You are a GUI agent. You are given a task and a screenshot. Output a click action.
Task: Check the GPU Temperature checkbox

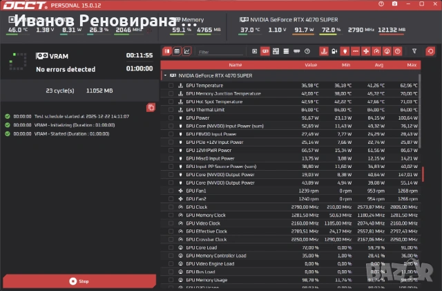coord(171,86)
